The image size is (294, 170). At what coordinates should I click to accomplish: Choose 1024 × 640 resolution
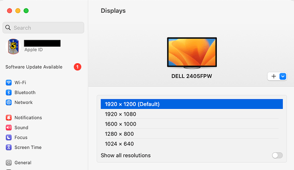[x=192, y=144]
